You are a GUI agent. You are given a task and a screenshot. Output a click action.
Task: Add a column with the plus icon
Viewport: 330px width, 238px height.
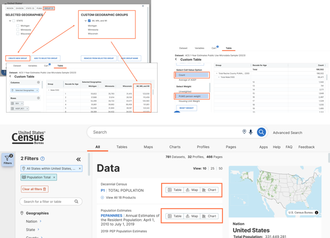pos(38,83)
